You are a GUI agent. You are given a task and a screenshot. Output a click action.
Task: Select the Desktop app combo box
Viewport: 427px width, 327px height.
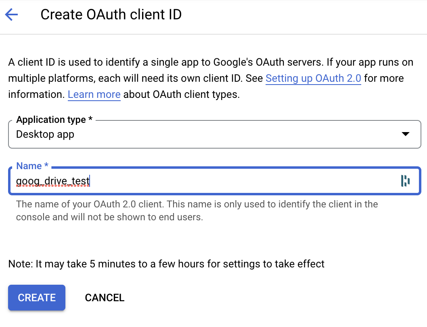coord(215,134)
